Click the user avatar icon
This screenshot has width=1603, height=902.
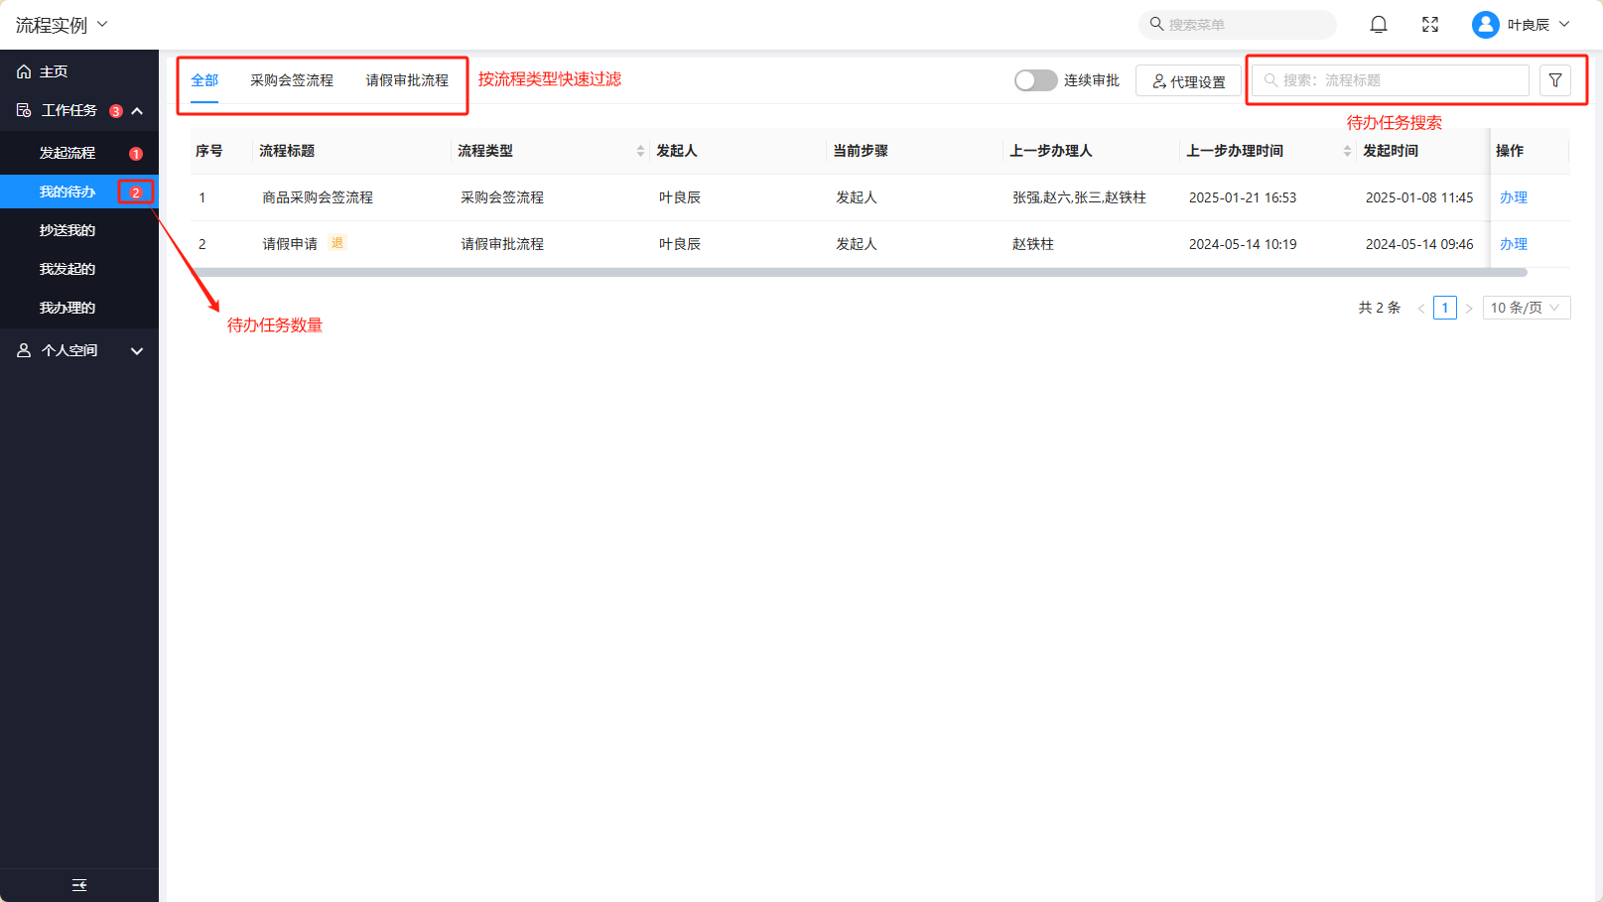coord(1485,25)
